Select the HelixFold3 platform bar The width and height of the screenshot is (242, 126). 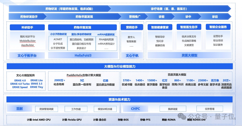[x=83, y=55]
